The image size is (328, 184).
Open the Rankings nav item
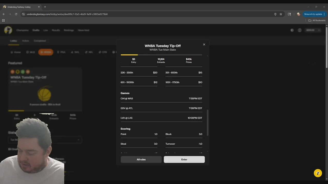pyautogui.click(x=69, y=30)
